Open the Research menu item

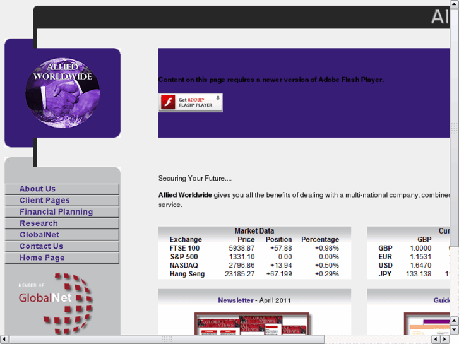(x=62, y=223)
